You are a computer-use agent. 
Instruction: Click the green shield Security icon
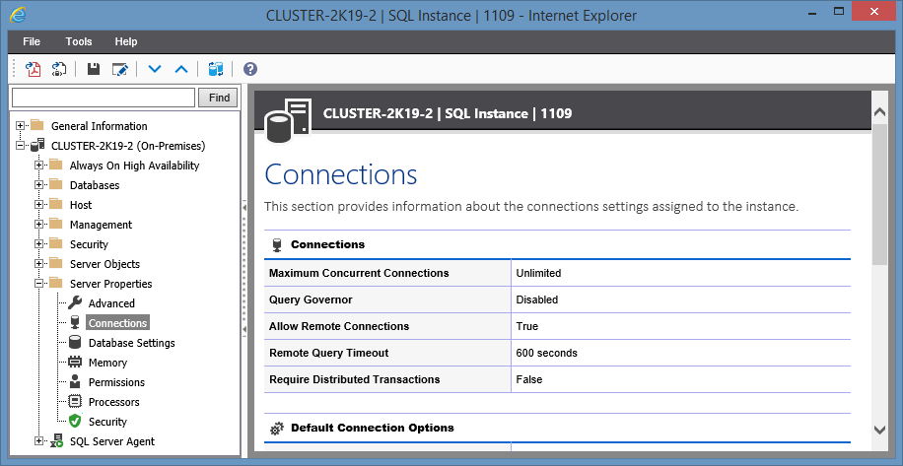pyautogui.click(x=75, y=421)
